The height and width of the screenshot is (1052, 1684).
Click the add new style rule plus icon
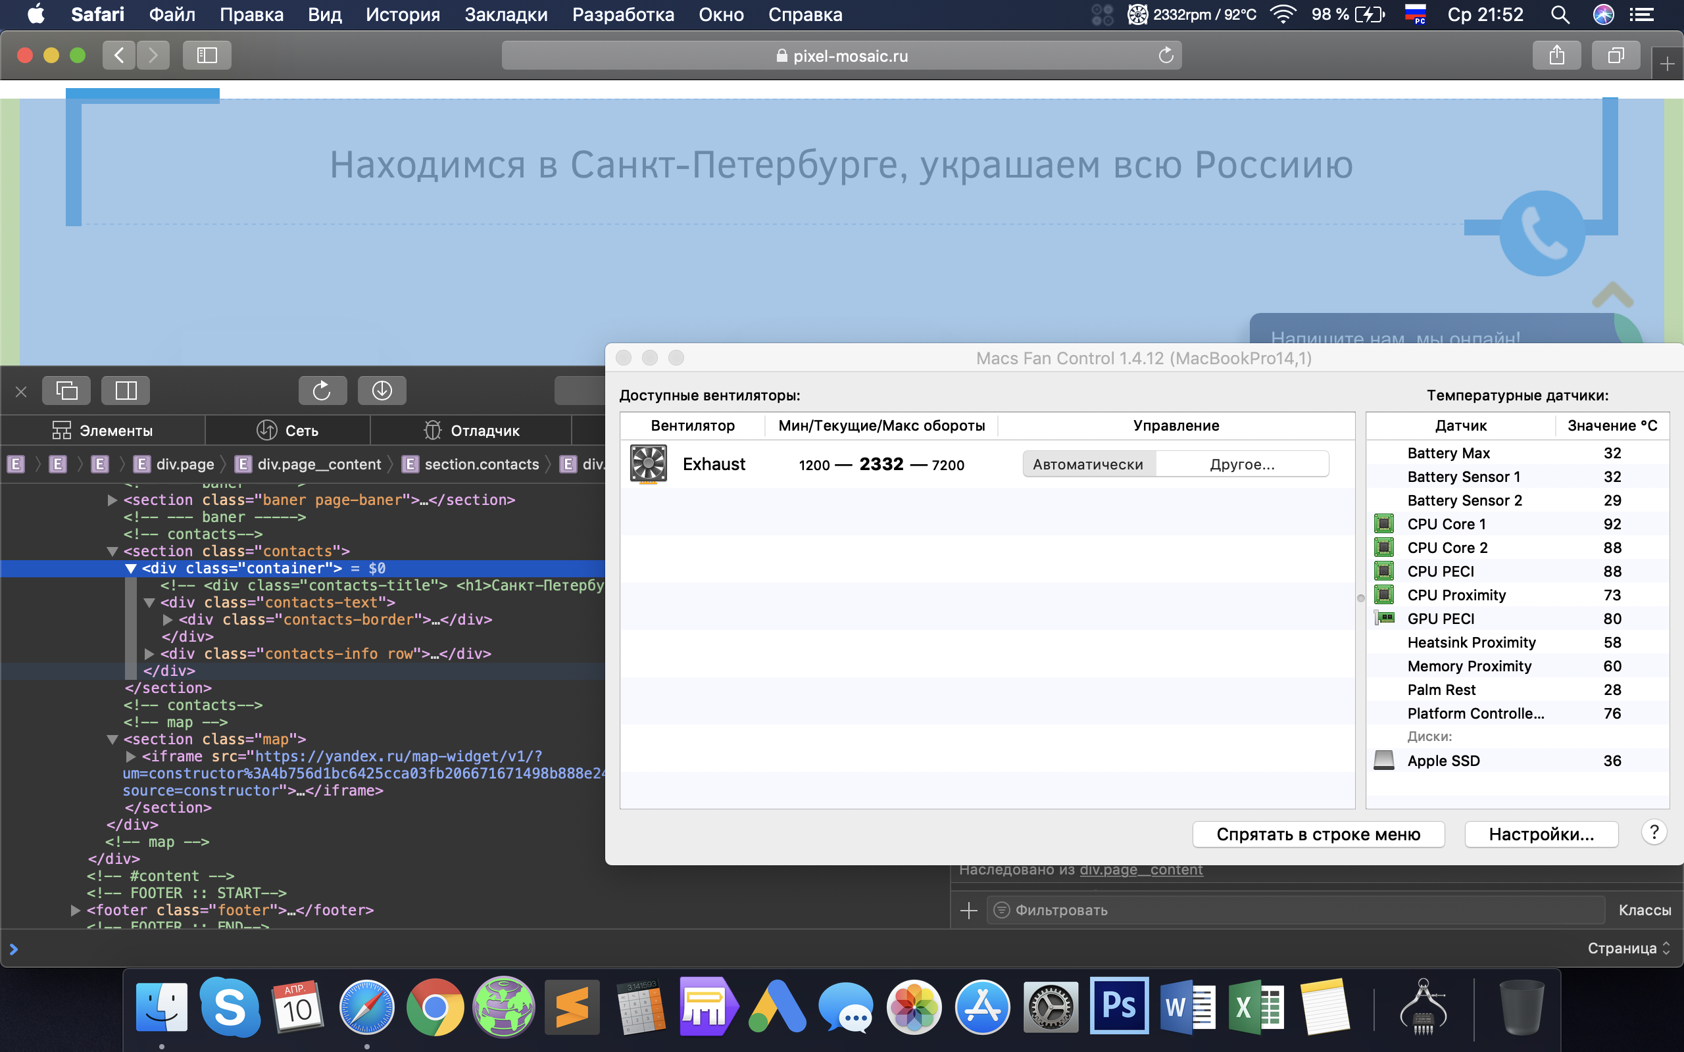[969, 910]
